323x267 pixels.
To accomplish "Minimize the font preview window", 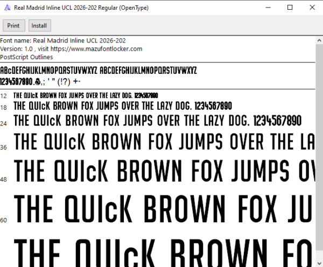I will click(268, 8).
